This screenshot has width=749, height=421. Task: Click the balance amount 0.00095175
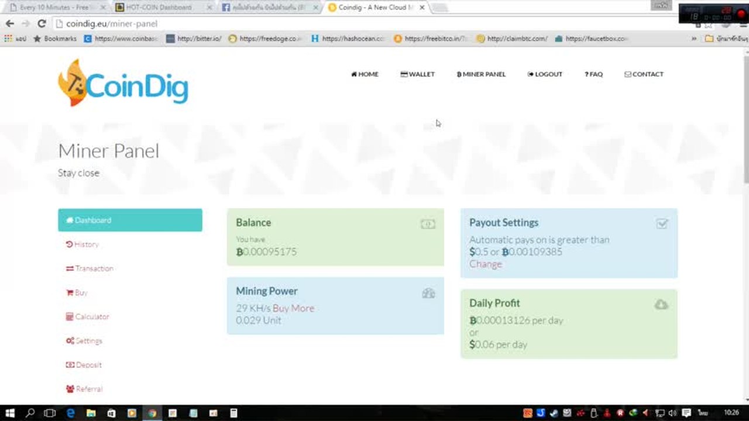(x=266, y=251)
